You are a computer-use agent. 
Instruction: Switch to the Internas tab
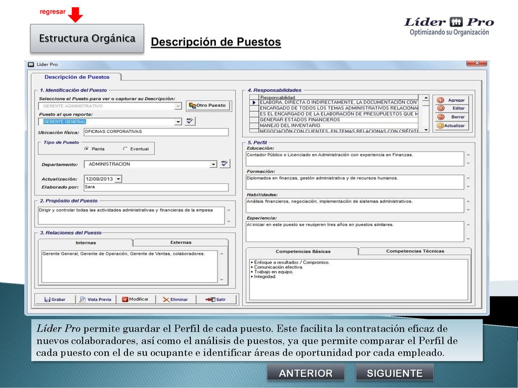(85, 243)
